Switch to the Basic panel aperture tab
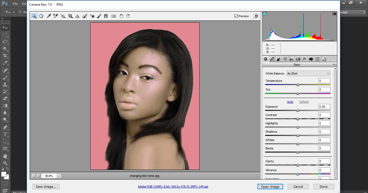The image size is (368, 193). [x=266, y=59]
